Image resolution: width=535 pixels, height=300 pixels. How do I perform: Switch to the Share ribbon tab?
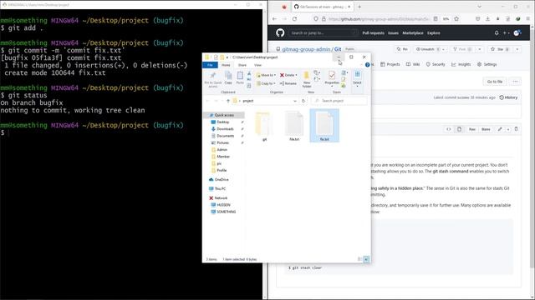coord(242,65)
